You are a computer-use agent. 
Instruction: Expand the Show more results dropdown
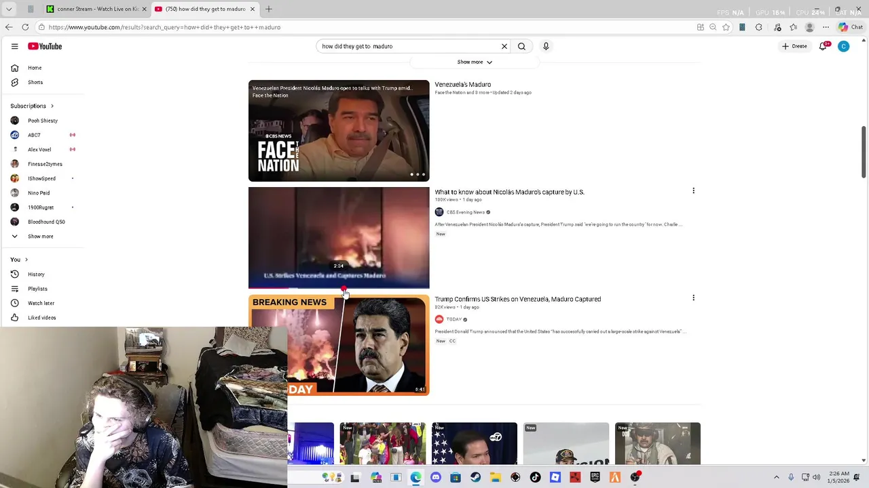tap(475, 62)
